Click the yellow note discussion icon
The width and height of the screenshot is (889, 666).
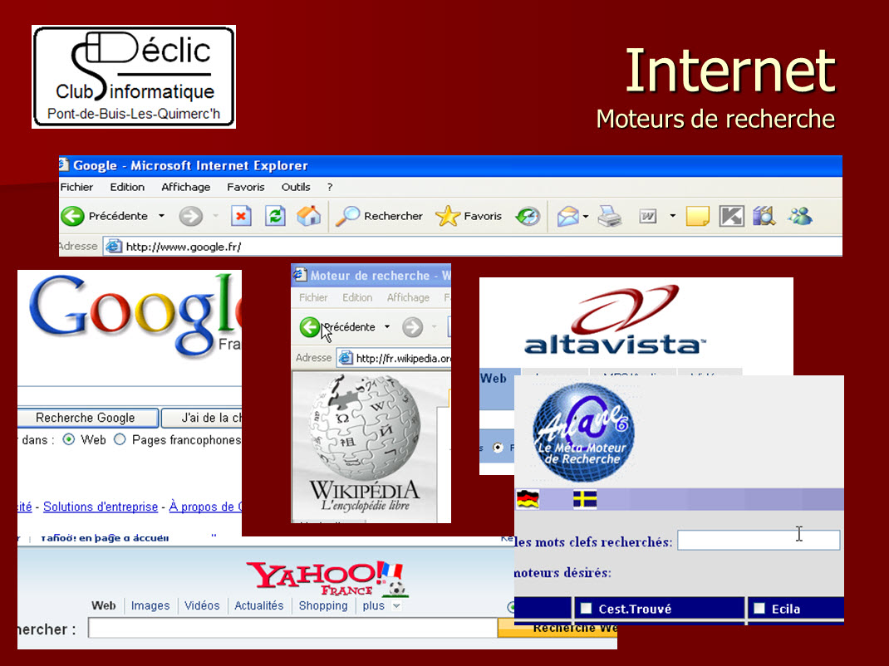(697, 216)
